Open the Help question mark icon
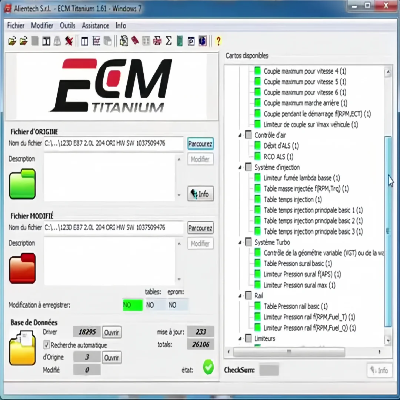The image size is (400, 400). pos(219,41)
